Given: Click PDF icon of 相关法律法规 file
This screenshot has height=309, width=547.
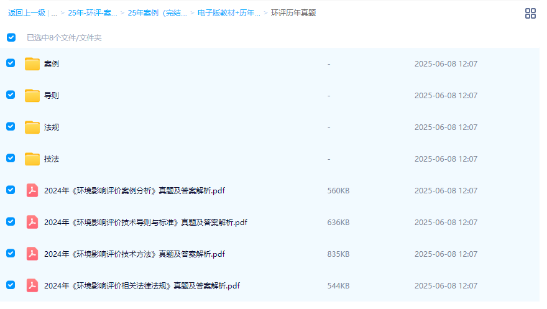Looking at the screenshot, I should pos(32,285).
